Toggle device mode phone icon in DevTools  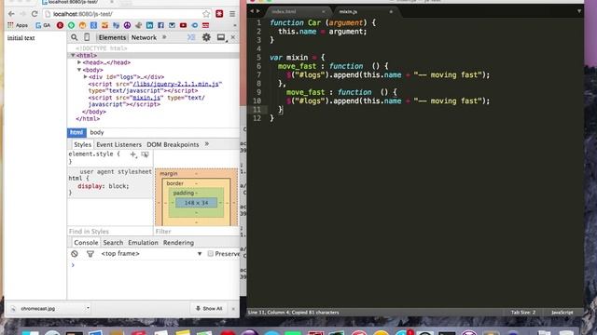[87, 37]
